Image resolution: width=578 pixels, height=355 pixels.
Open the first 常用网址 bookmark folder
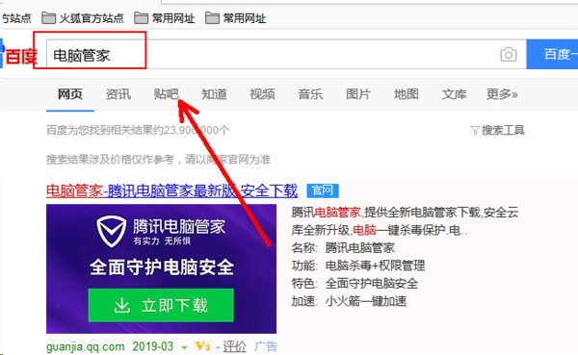[165, 18]
